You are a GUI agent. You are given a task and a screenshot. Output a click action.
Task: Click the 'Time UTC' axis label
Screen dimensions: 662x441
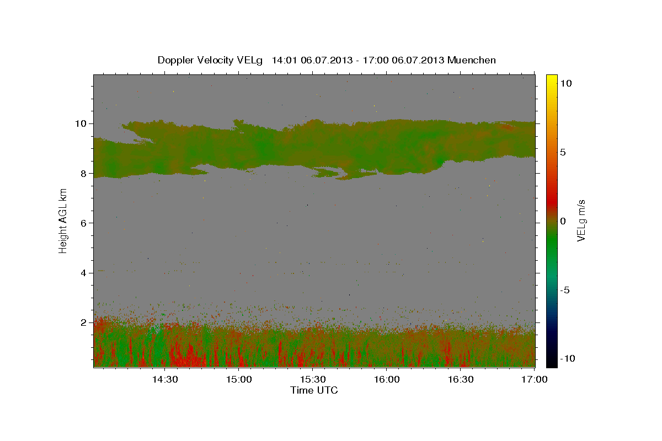[314, 390]
